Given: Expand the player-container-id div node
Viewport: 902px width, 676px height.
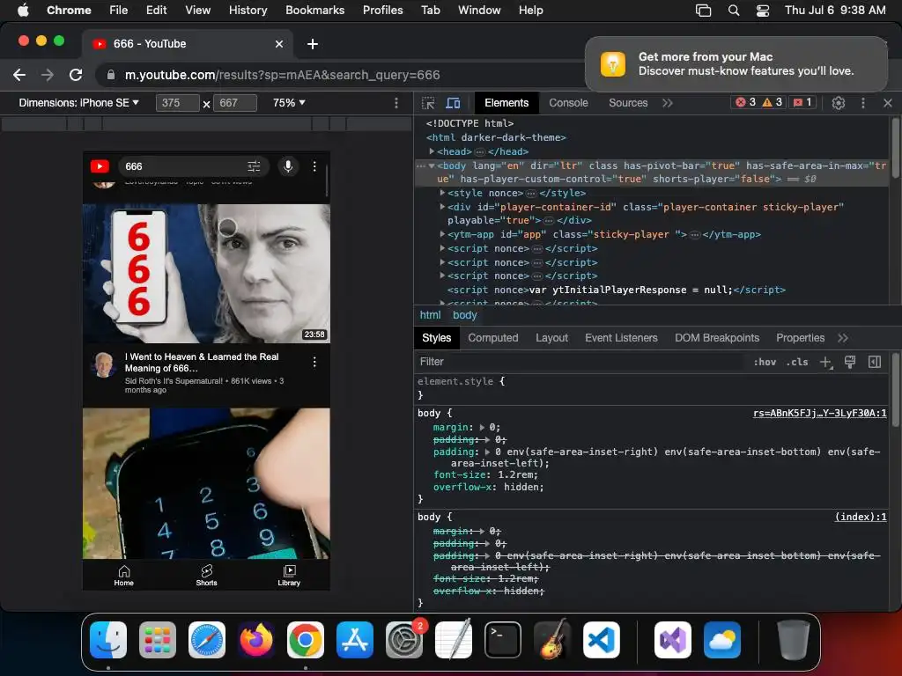Looking at the screenshot, I should coord(442,206).
